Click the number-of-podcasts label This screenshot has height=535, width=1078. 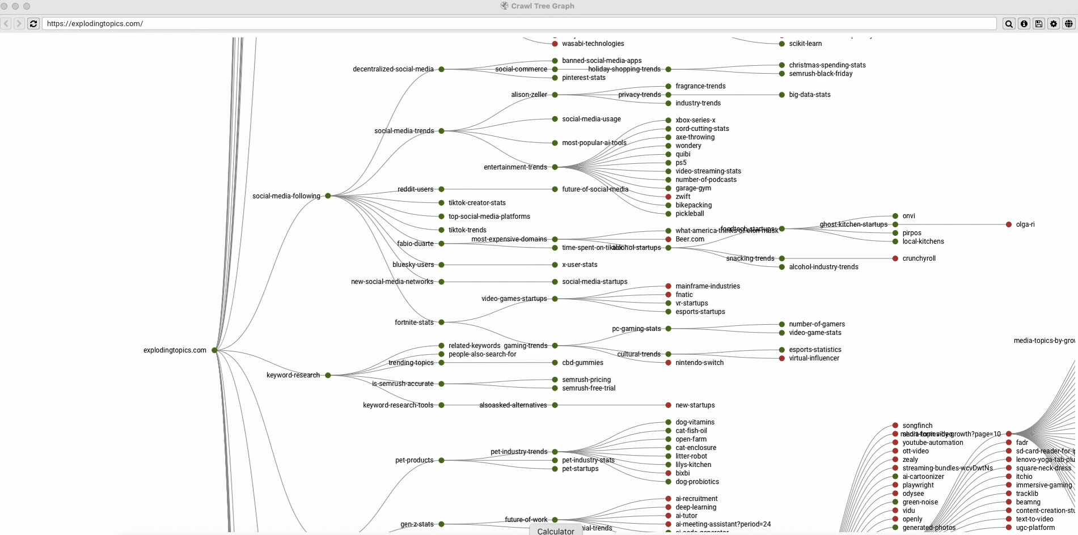point(706,180)
